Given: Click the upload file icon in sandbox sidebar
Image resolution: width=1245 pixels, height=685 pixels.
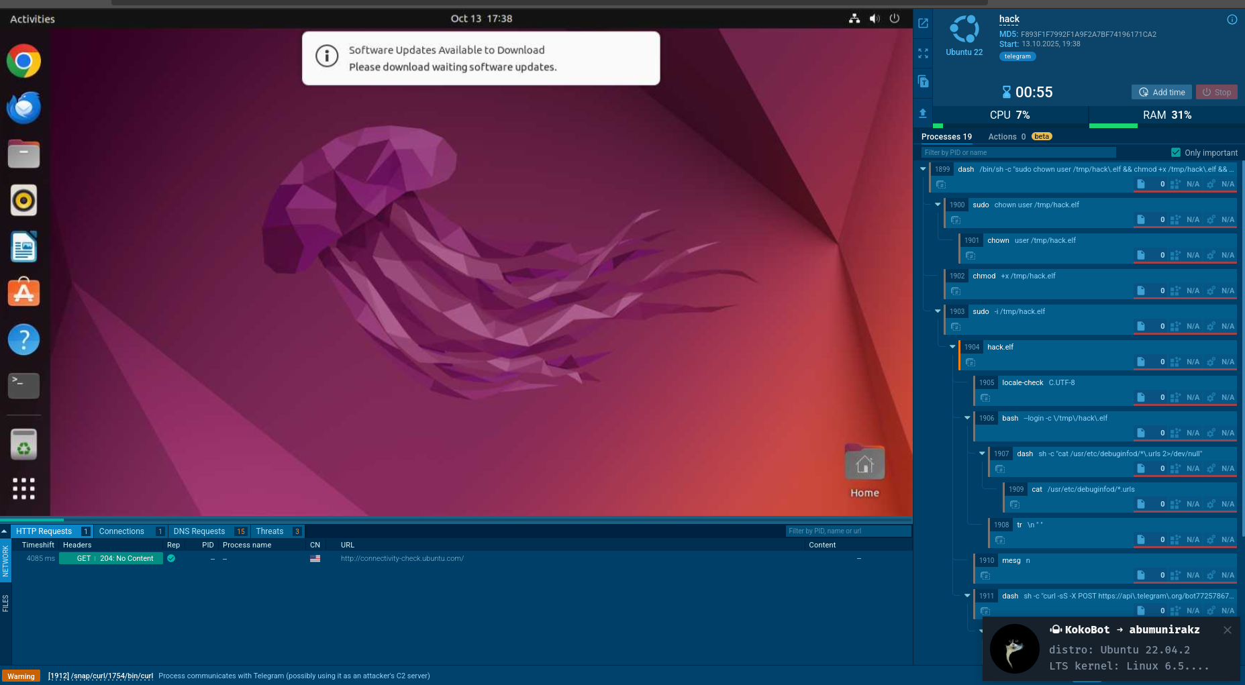Looking at the screenshot, I should pos(923,113).
